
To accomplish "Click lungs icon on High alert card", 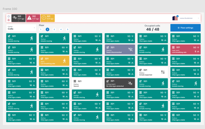I will 198,51.
